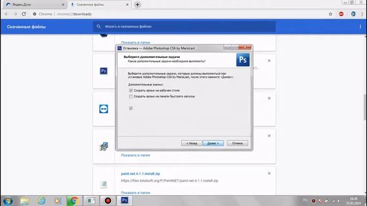Click the Photoshop file icon in downloads list

point(104,71)
